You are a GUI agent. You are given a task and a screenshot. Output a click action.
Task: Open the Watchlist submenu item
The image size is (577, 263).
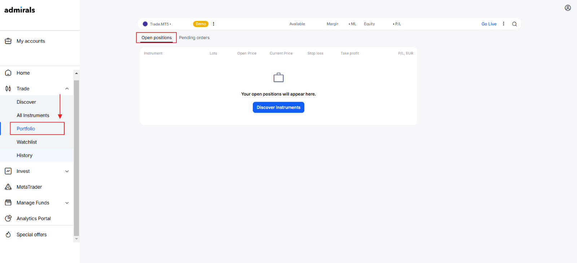point(27,142)
